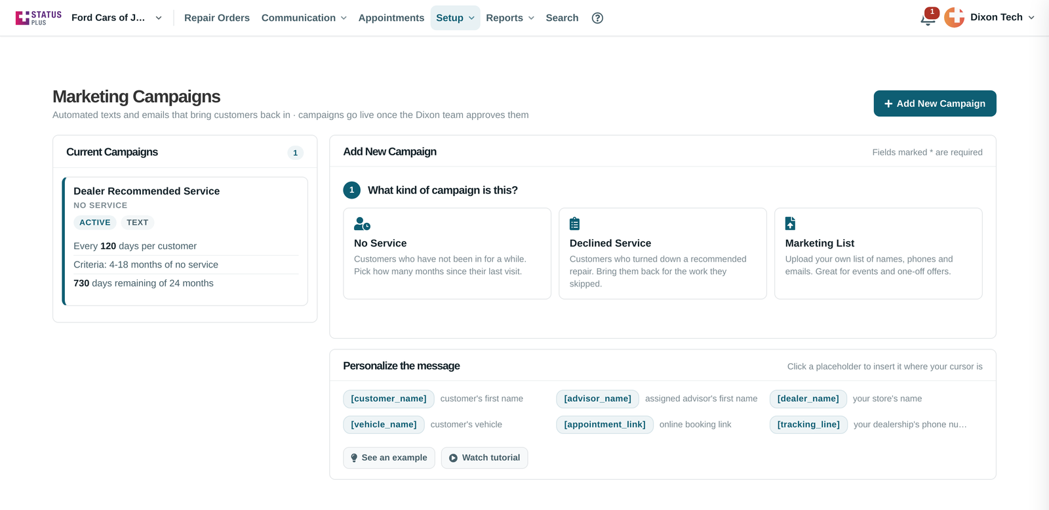1049x510 pixels.
Task: Open the Setup dropdown menu
Action: [x=455, y=18]
